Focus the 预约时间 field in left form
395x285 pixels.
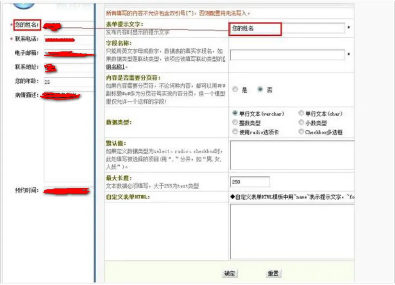[x=69, y=191]
